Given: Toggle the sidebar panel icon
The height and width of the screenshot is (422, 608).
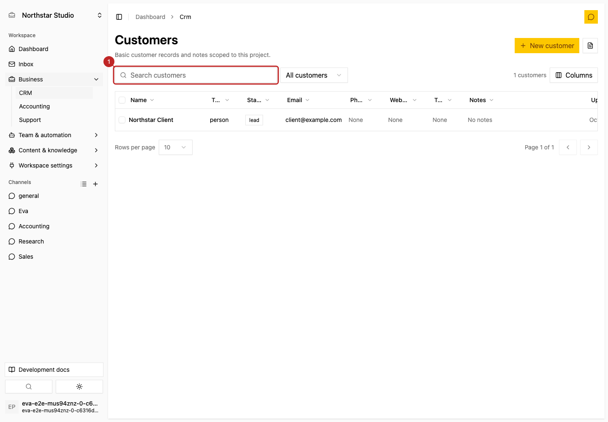Looking at the screenshot, I should [x=119, y=17].
